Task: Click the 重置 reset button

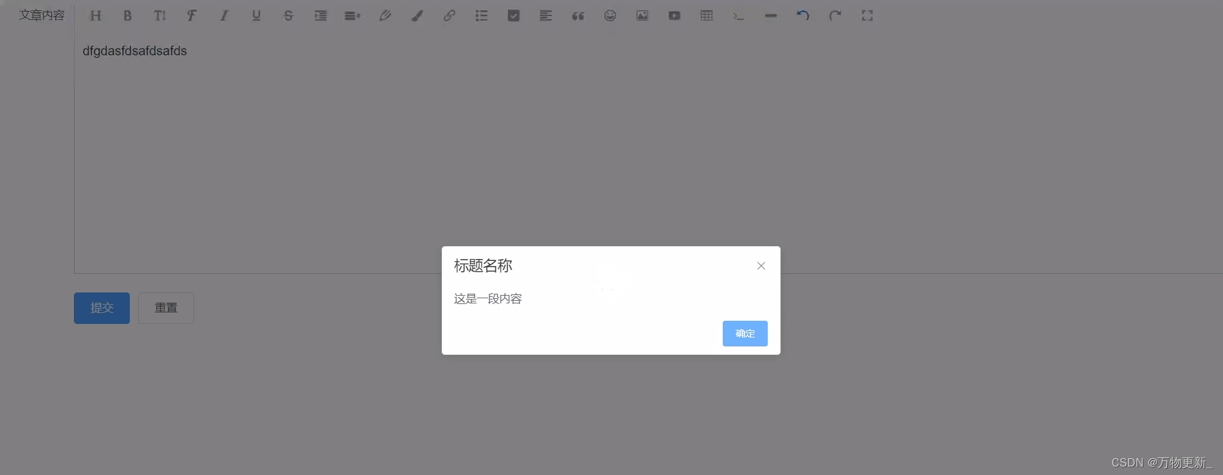Action: point(166,308)
